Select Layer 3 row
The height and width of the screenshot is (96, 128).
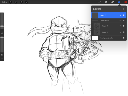[x=109, y=26]
